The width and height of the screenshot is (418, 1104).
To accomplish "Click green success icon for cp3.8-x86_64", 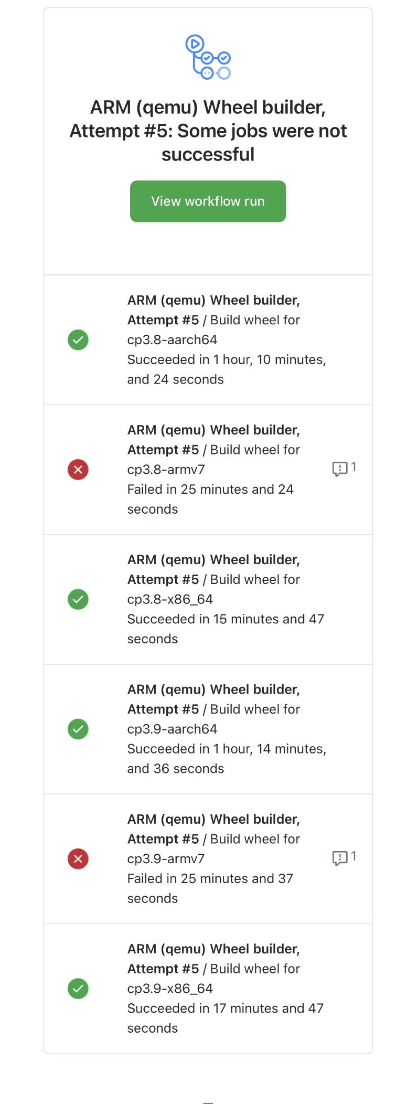I will point(78,599).
